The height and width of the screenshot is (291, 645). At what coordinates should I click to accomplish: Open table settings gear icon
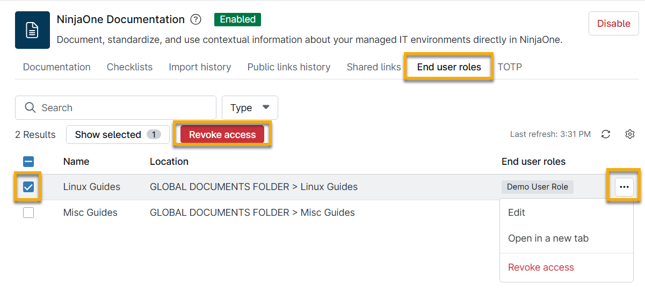point(630,134)
